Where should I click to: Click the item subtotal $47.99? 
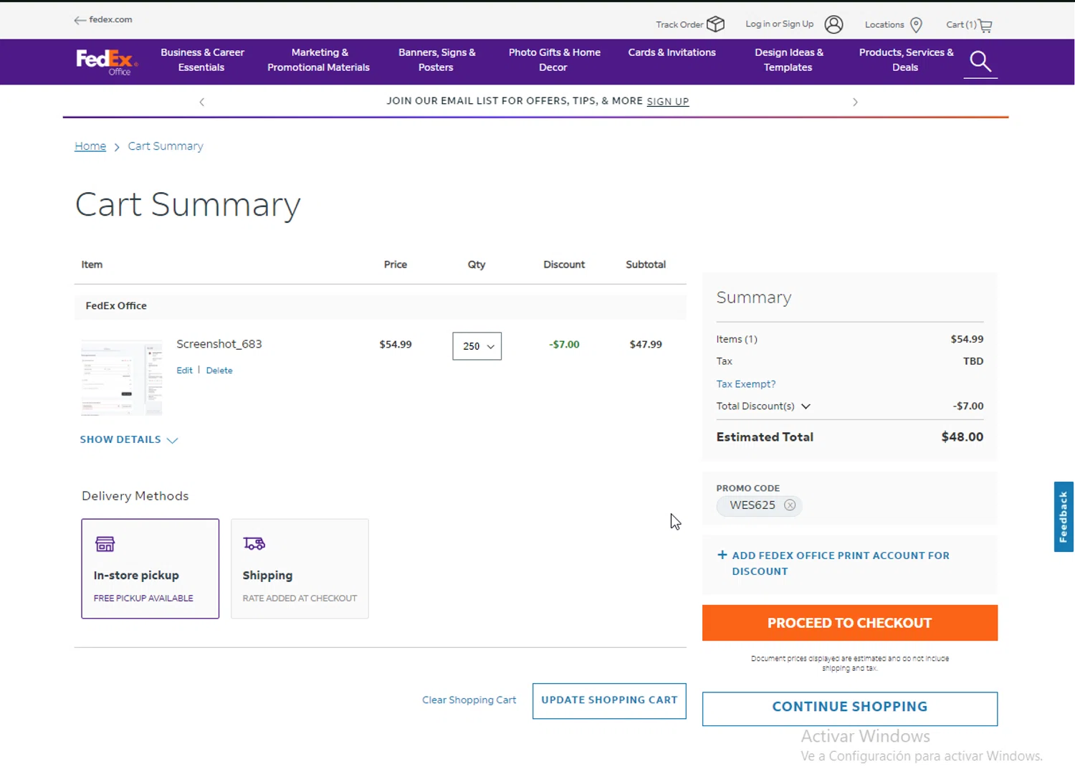point(646,345)
